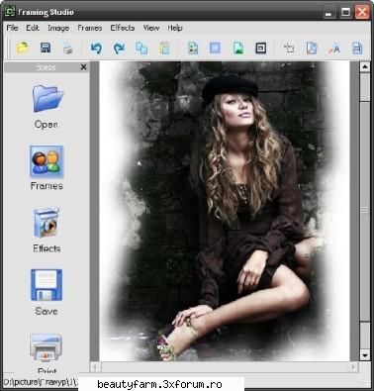Click the file path in status bar
374x391 pixels.
[41, 383]
